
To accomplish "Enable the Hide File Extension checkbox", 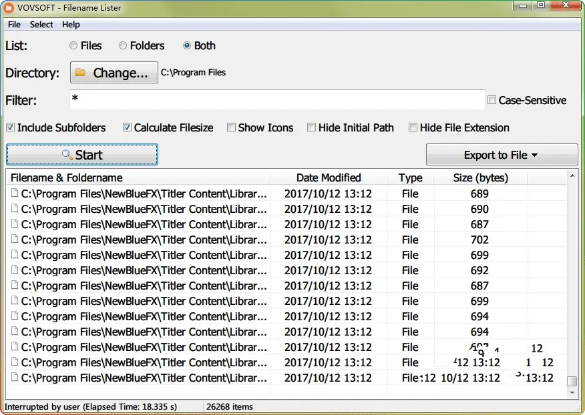I will [x=413, y=127].
